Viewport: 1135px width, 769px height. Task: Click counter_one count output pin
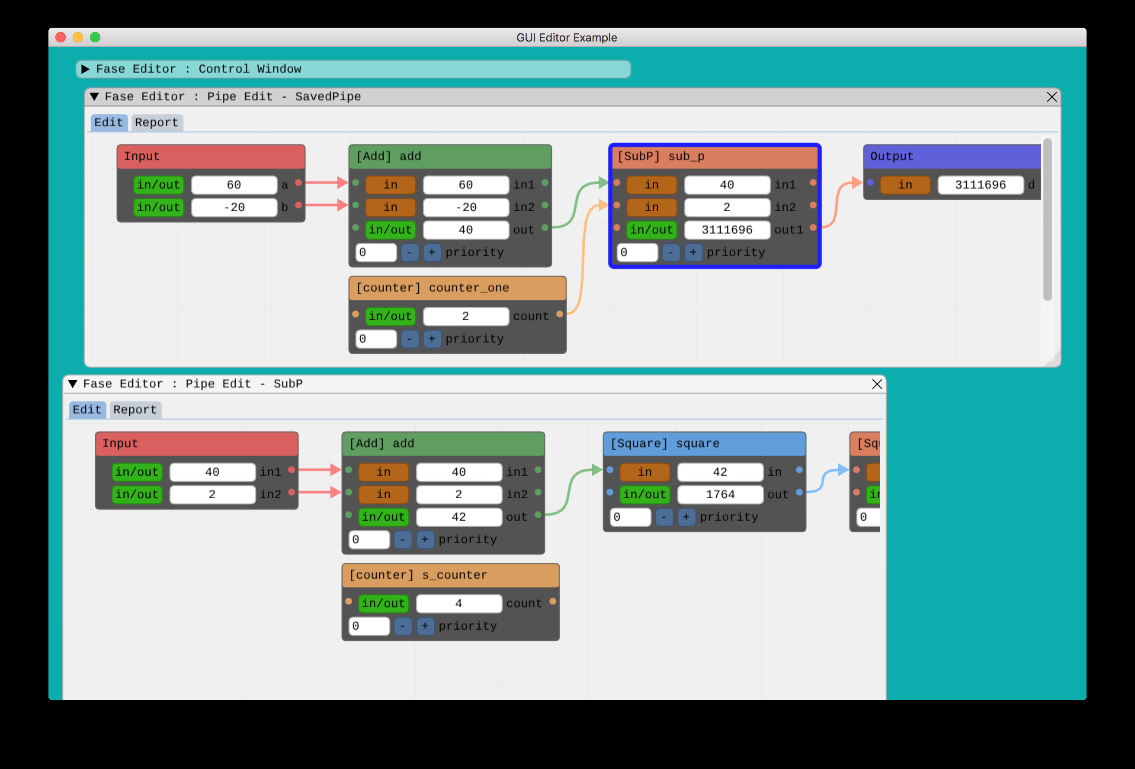pos(560,314)
